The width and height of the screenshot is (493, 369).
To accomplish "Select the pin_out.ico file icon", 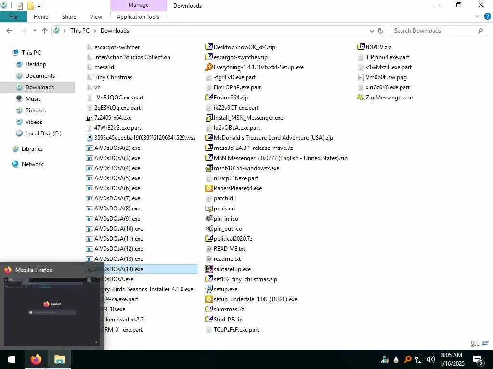I will 209,229.
